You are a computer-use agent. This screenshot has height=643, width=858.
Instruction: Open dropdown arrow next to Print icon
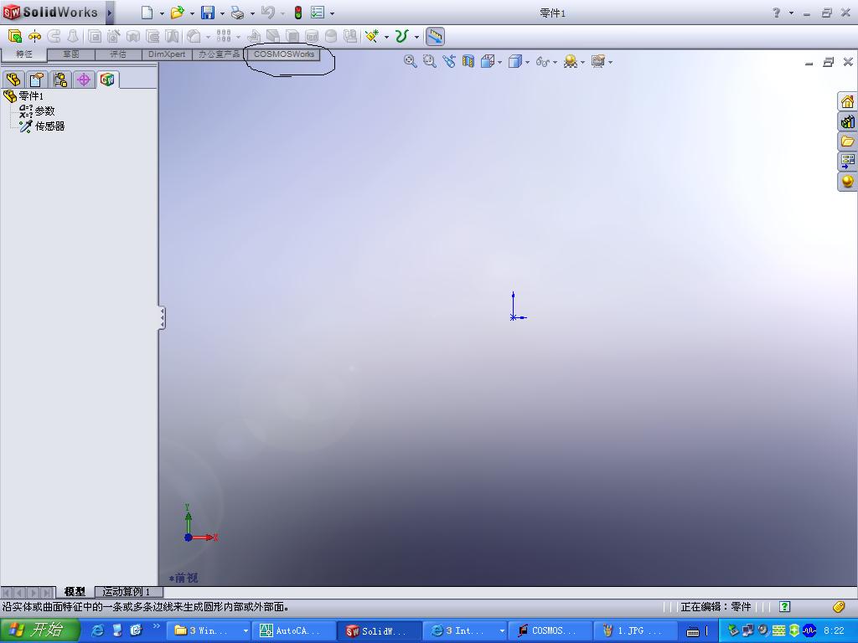(252, 13)
